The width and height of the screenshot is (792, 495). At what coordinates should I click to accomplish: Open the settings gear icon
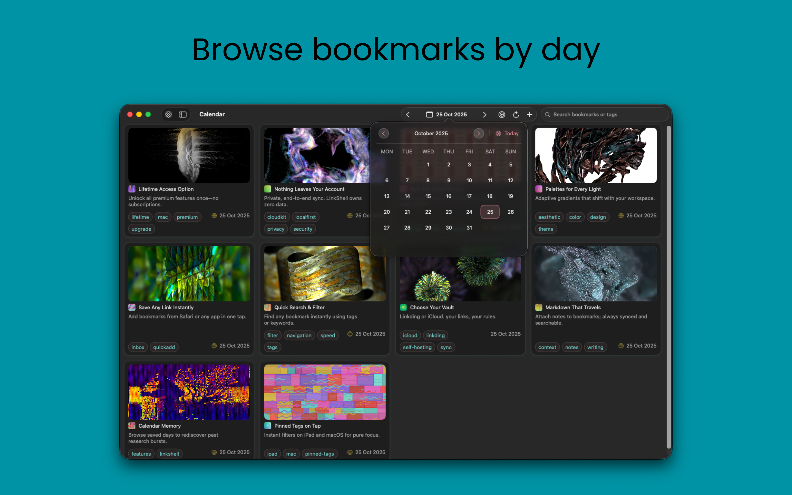tap(169, 114)
